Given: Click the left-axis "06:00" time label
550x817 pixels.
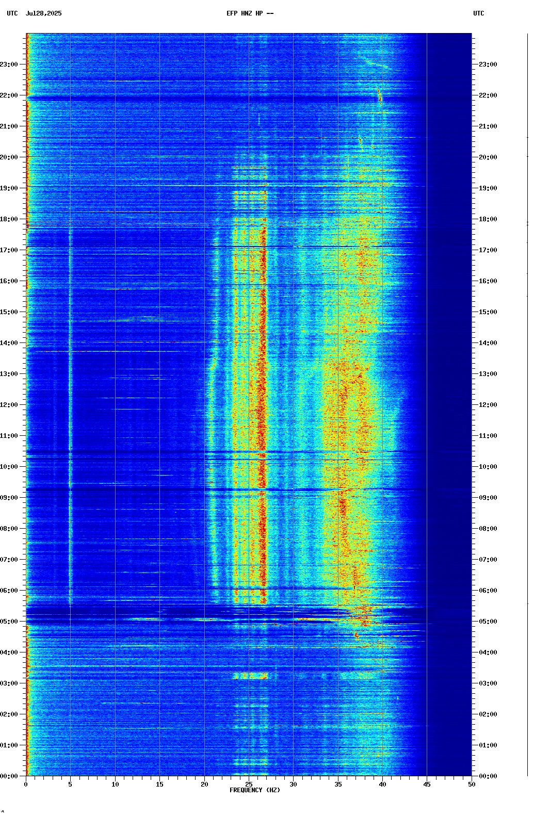Looking at the screenshot, I should 9,591.
